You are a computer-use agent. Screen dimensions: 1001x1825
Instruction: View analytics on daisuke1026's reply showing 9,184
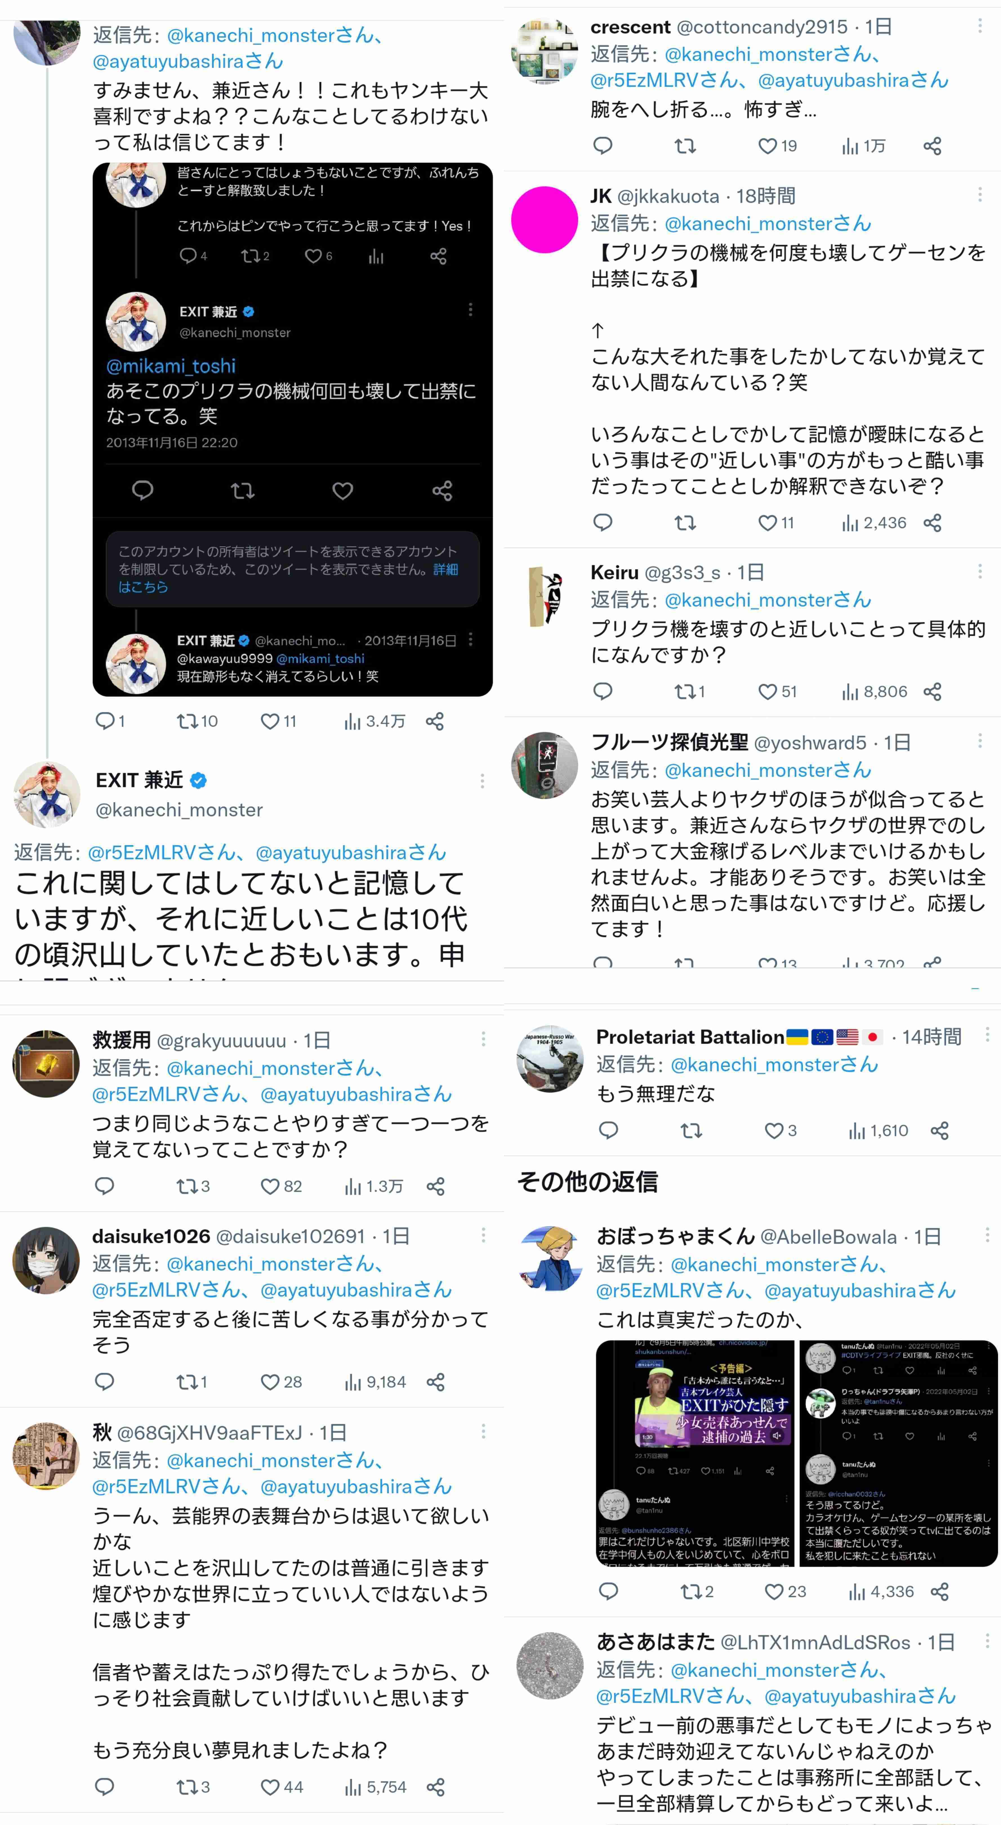tap(374, 1382)
